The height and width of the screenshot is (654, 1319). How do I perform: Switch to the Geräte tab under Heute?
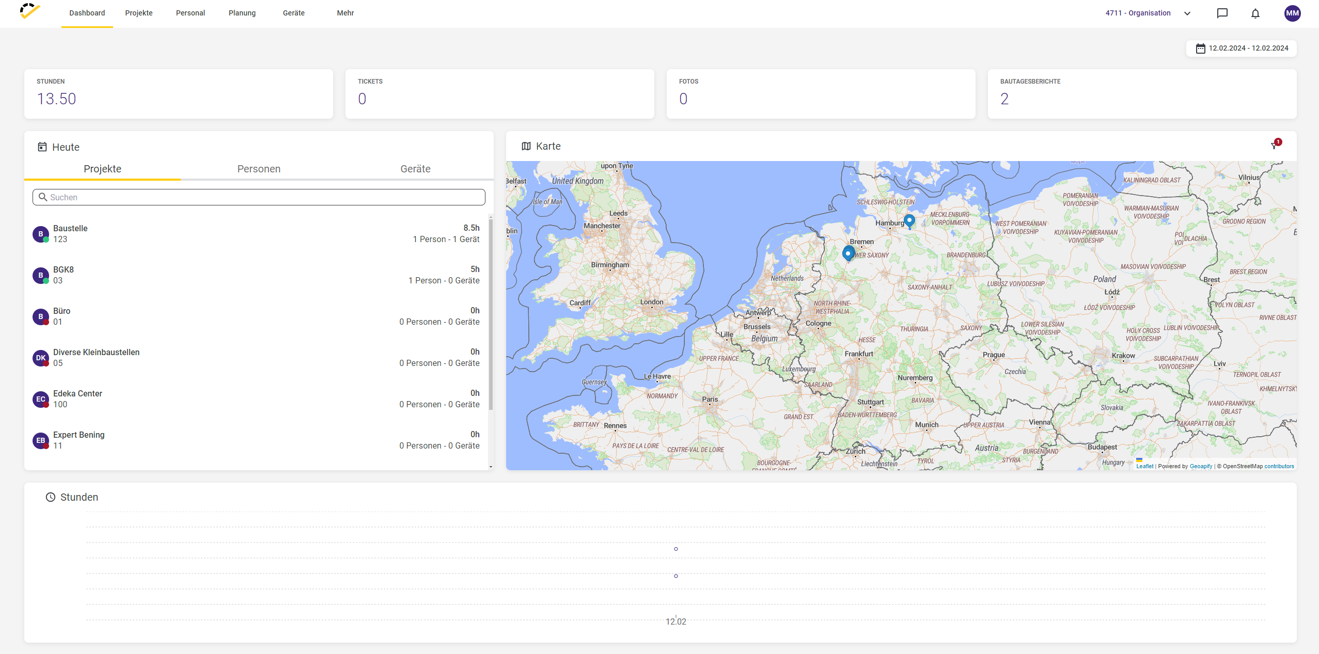coord(415,169)
